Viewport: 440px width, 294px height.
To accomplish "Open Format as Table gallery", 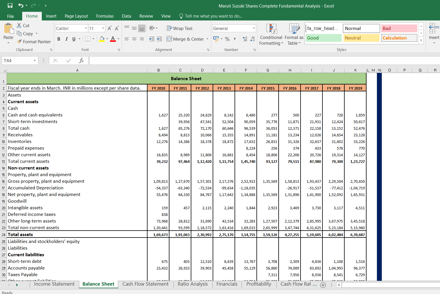I will 294,34.
